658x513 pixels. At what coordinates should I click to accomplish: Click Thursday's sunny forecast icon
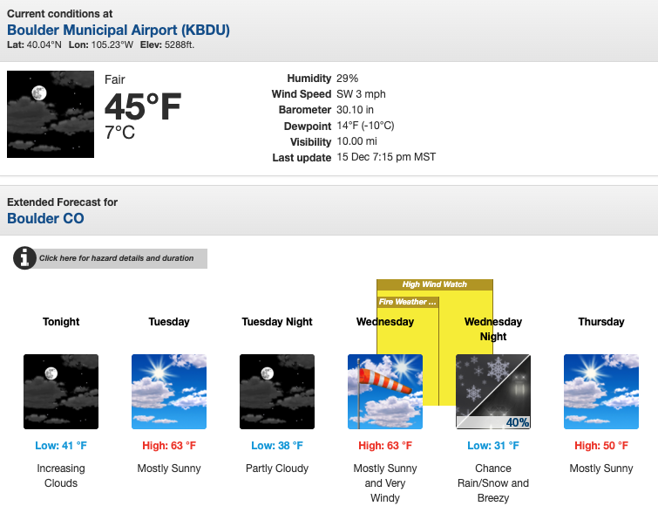point(601,391)
